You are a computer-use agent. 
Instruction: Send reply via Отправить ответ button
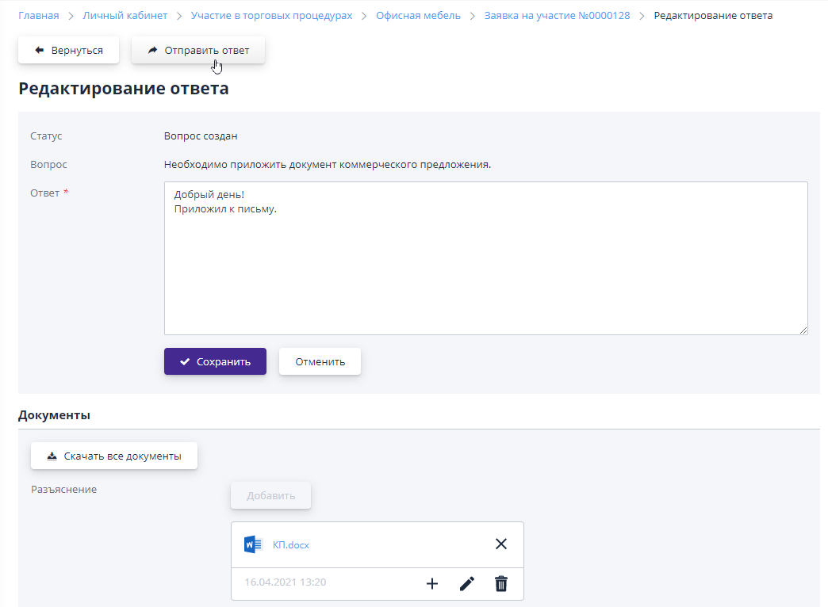(198, 50)
